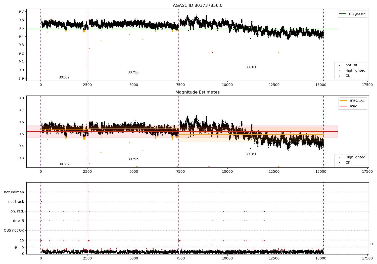Click "Highlighted" in the top plot legend
This screenshot has width=377, height=264.
(x=355, y=71)
